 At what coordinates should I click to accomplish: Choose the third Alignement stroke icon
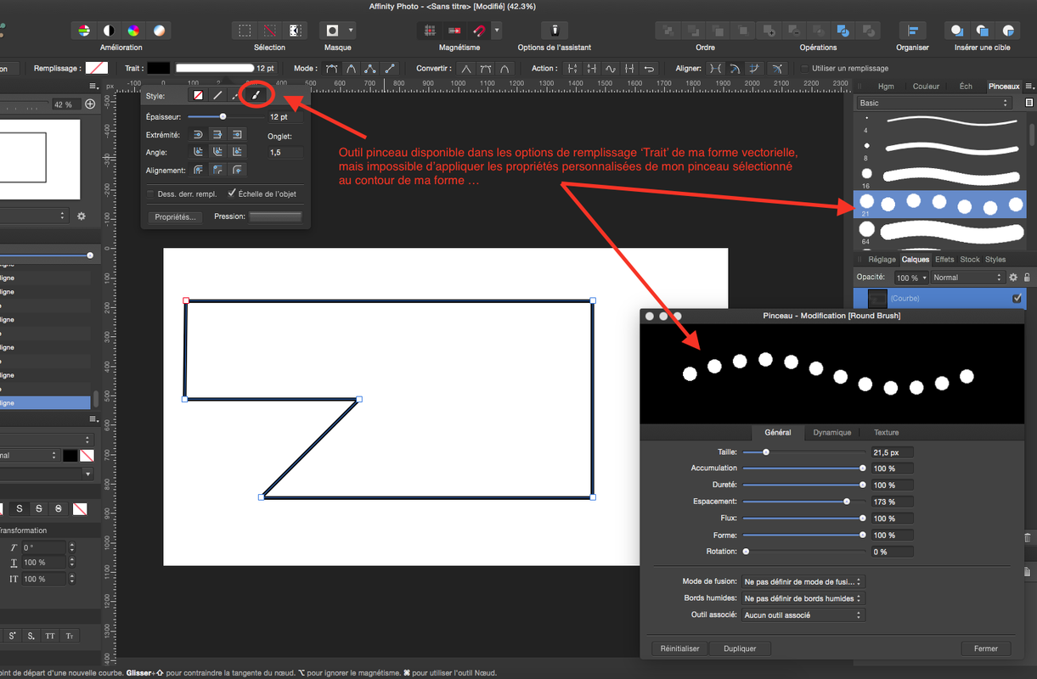pyautogui.click(x=237, y=170)
